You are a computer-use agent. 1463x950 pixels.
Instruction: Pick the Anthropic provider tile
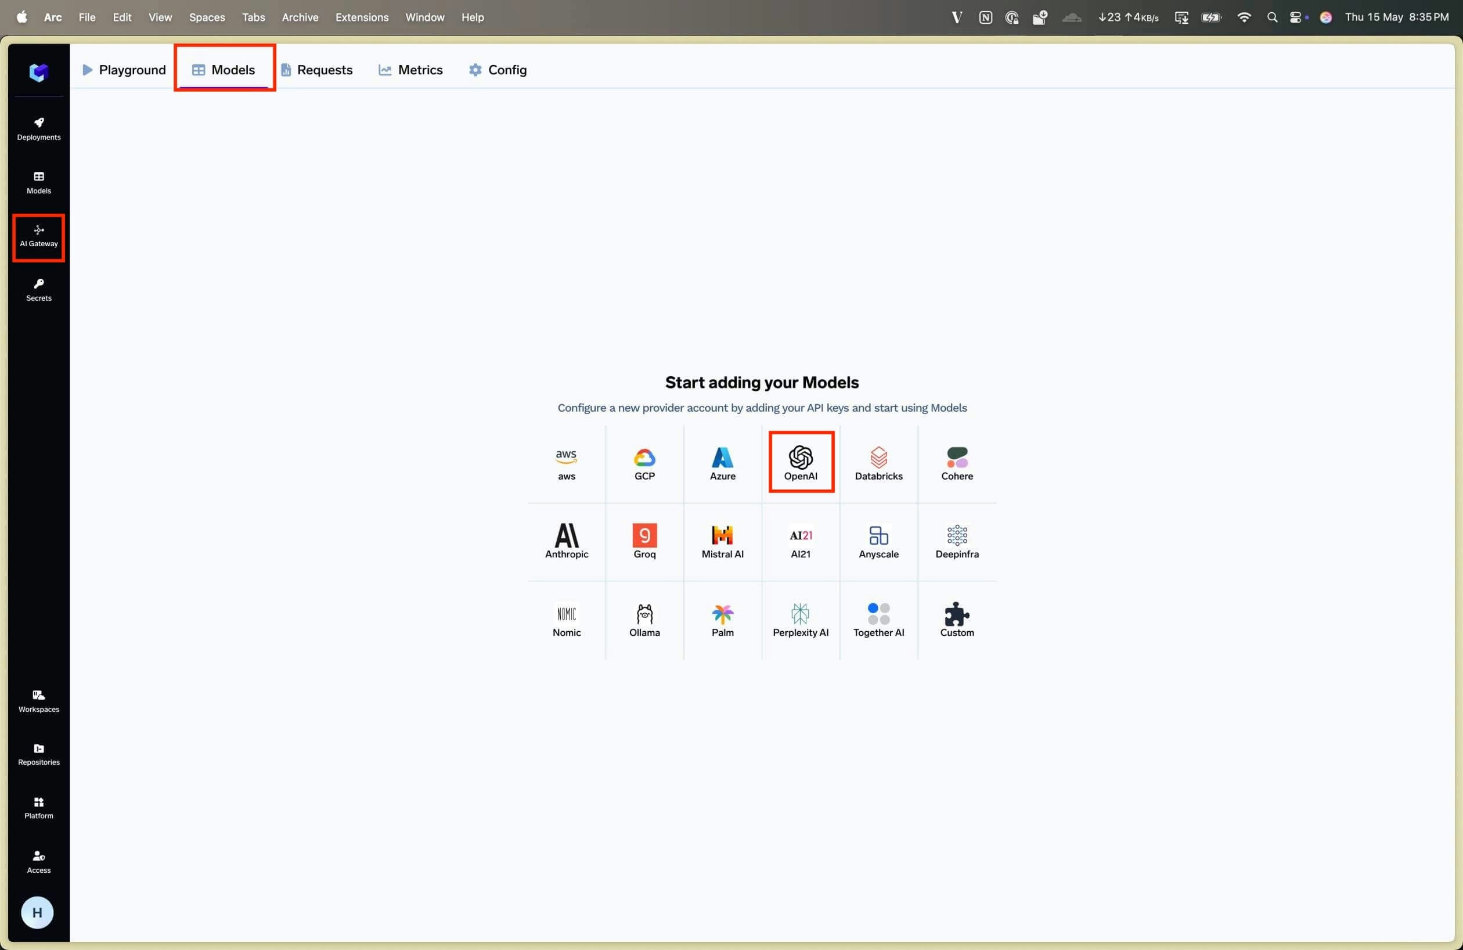pyautogui.click(x=566, y=542)
